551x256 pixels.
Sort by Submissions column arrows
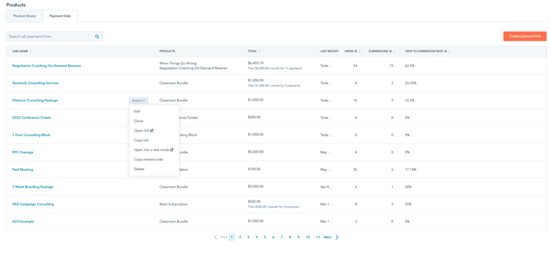pos(394,52)
